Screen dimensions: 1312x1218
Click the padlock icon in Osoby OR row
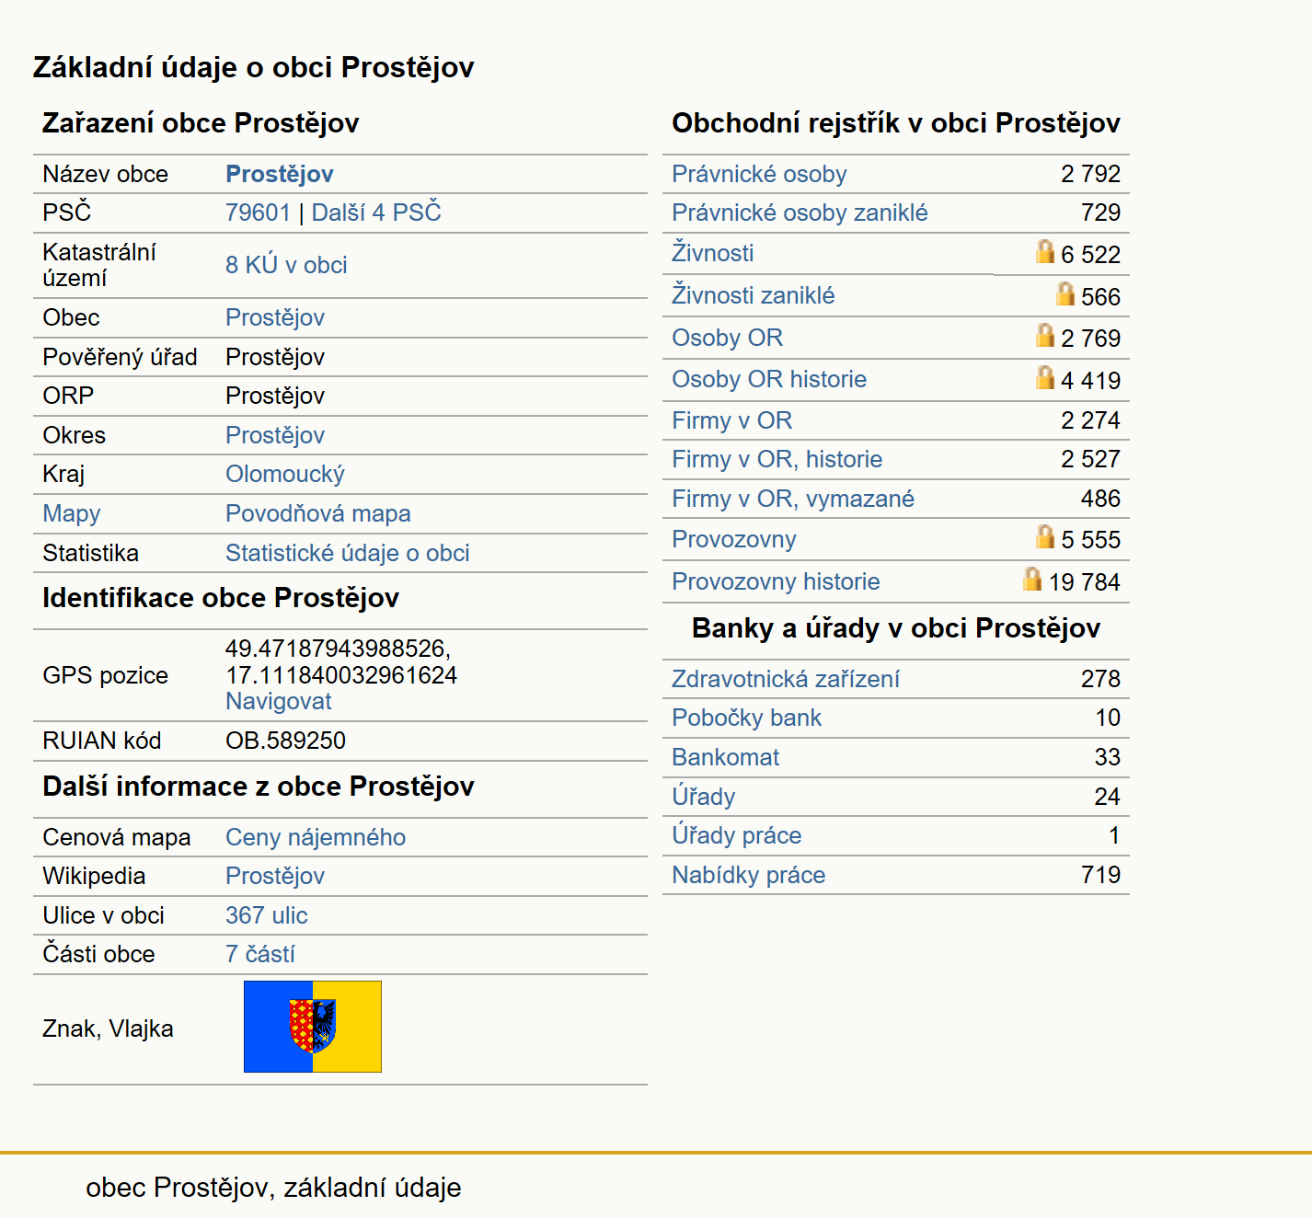(x=1044, y=336)
